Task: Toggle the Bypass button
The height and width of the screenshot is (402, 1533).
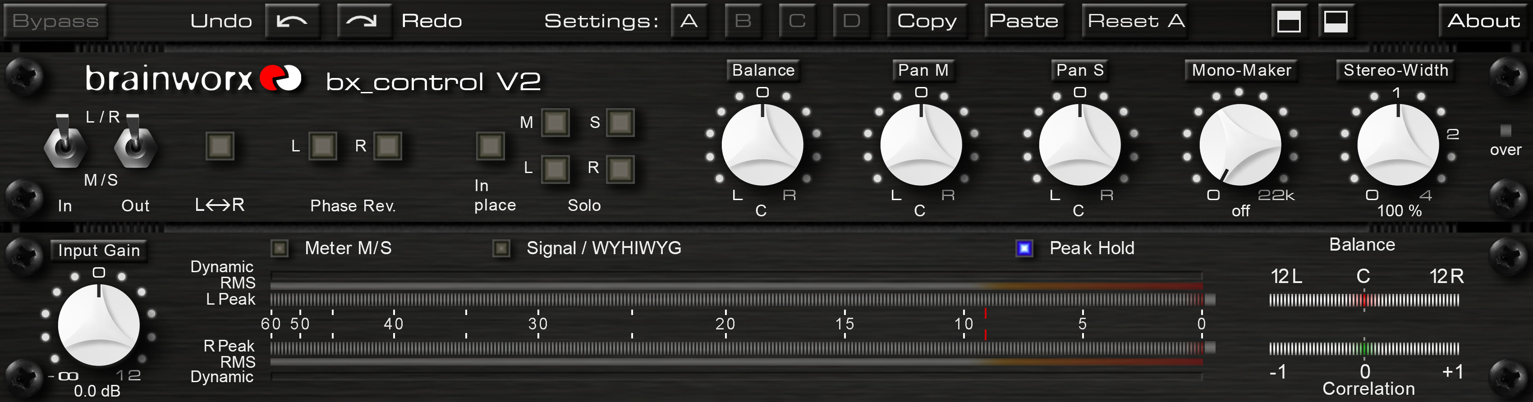Action: 55,21
